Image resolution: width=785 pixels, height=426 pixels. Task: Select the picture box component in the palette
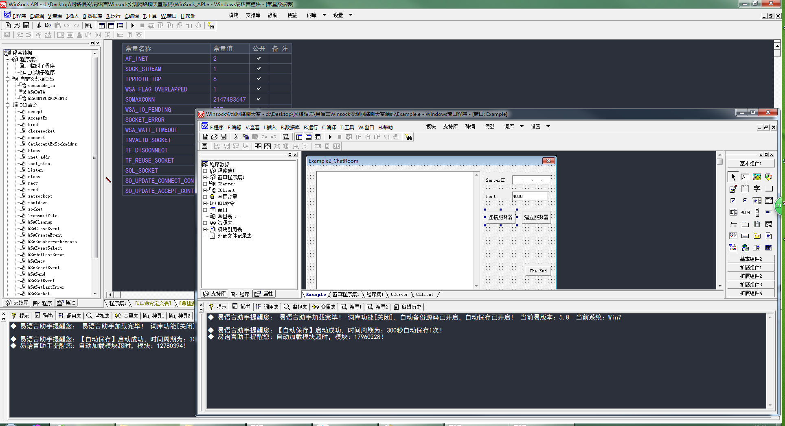(757, 177)
